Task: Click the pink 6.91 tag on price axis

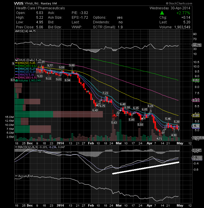Action: [x=196, y=100]
